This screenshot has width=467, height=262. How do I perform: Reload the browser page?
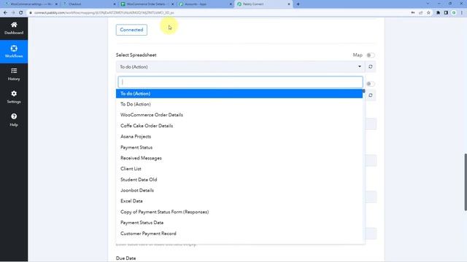(x=21, y=13)
